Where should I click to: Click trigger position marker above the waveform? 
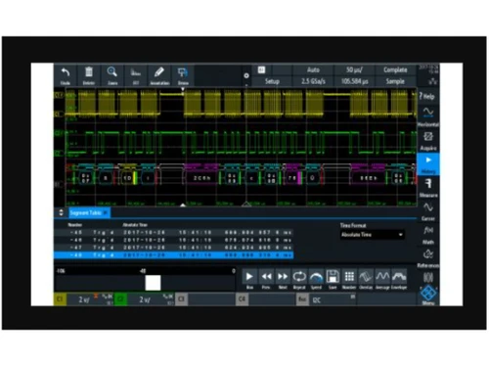[183, 89]
